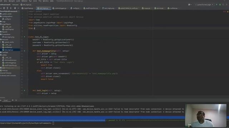The width and height of the screenshot is (229, 128).
Task: Click the test_homepageTitle method name in the editor
Action: [46, 51]
